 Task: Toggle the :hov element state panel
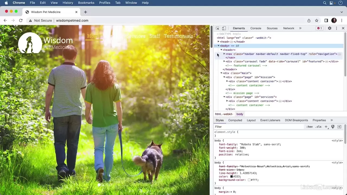pos(309,127)
